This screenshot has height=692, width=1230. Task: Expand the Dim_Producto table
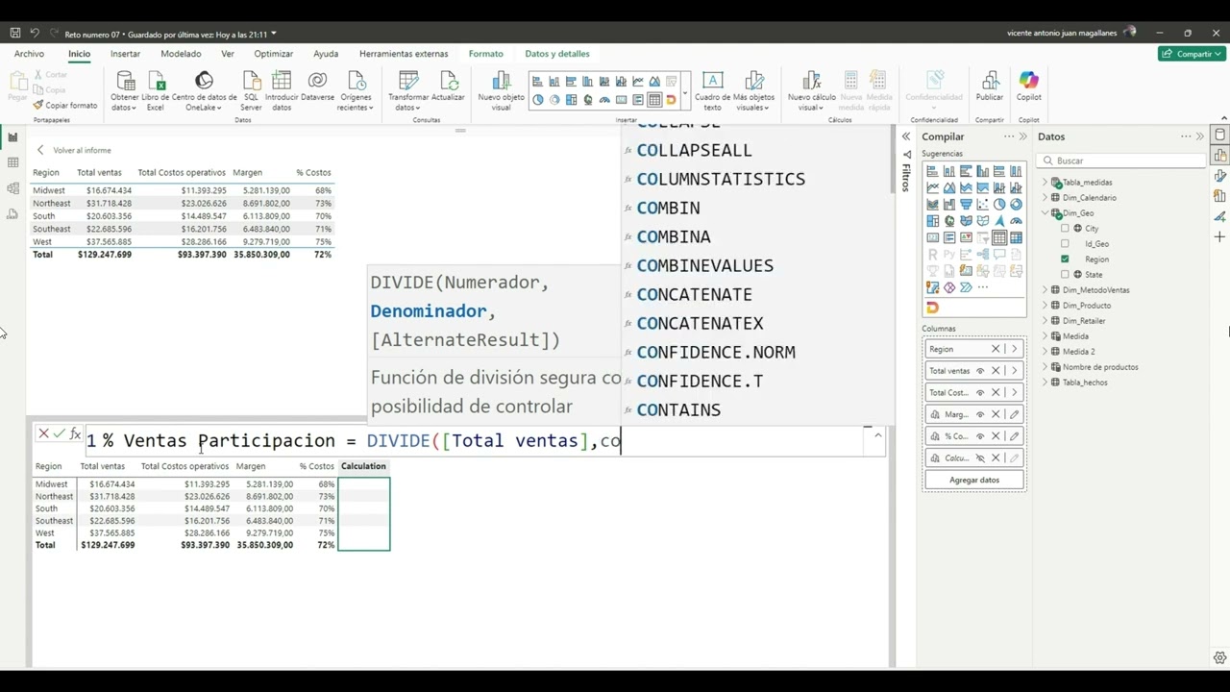tap(1045, 306)
